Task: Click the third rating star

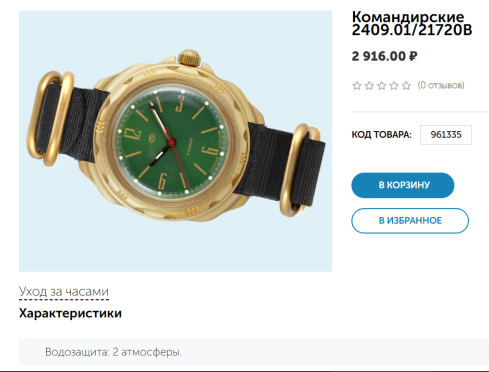Action: click(382, 85)
